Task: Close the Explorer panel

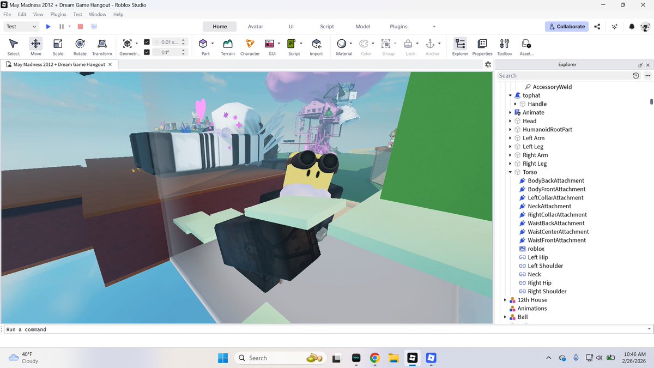Action: point(648,64)
